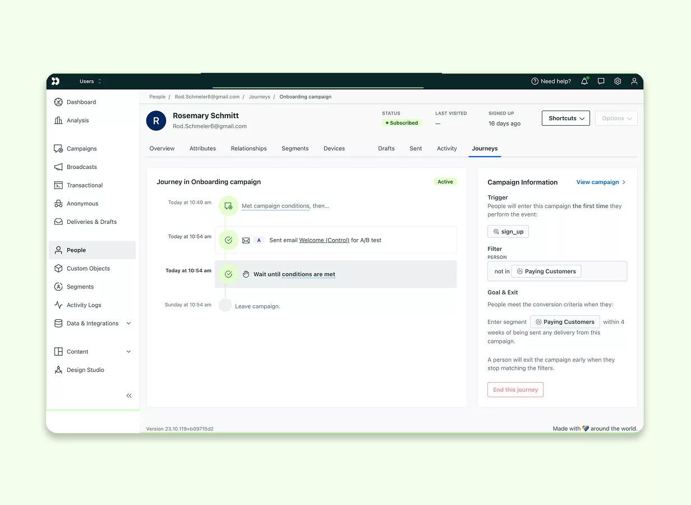Open the Broadcasts section
This screenshot has height=505, width=691.
point(82,167)
